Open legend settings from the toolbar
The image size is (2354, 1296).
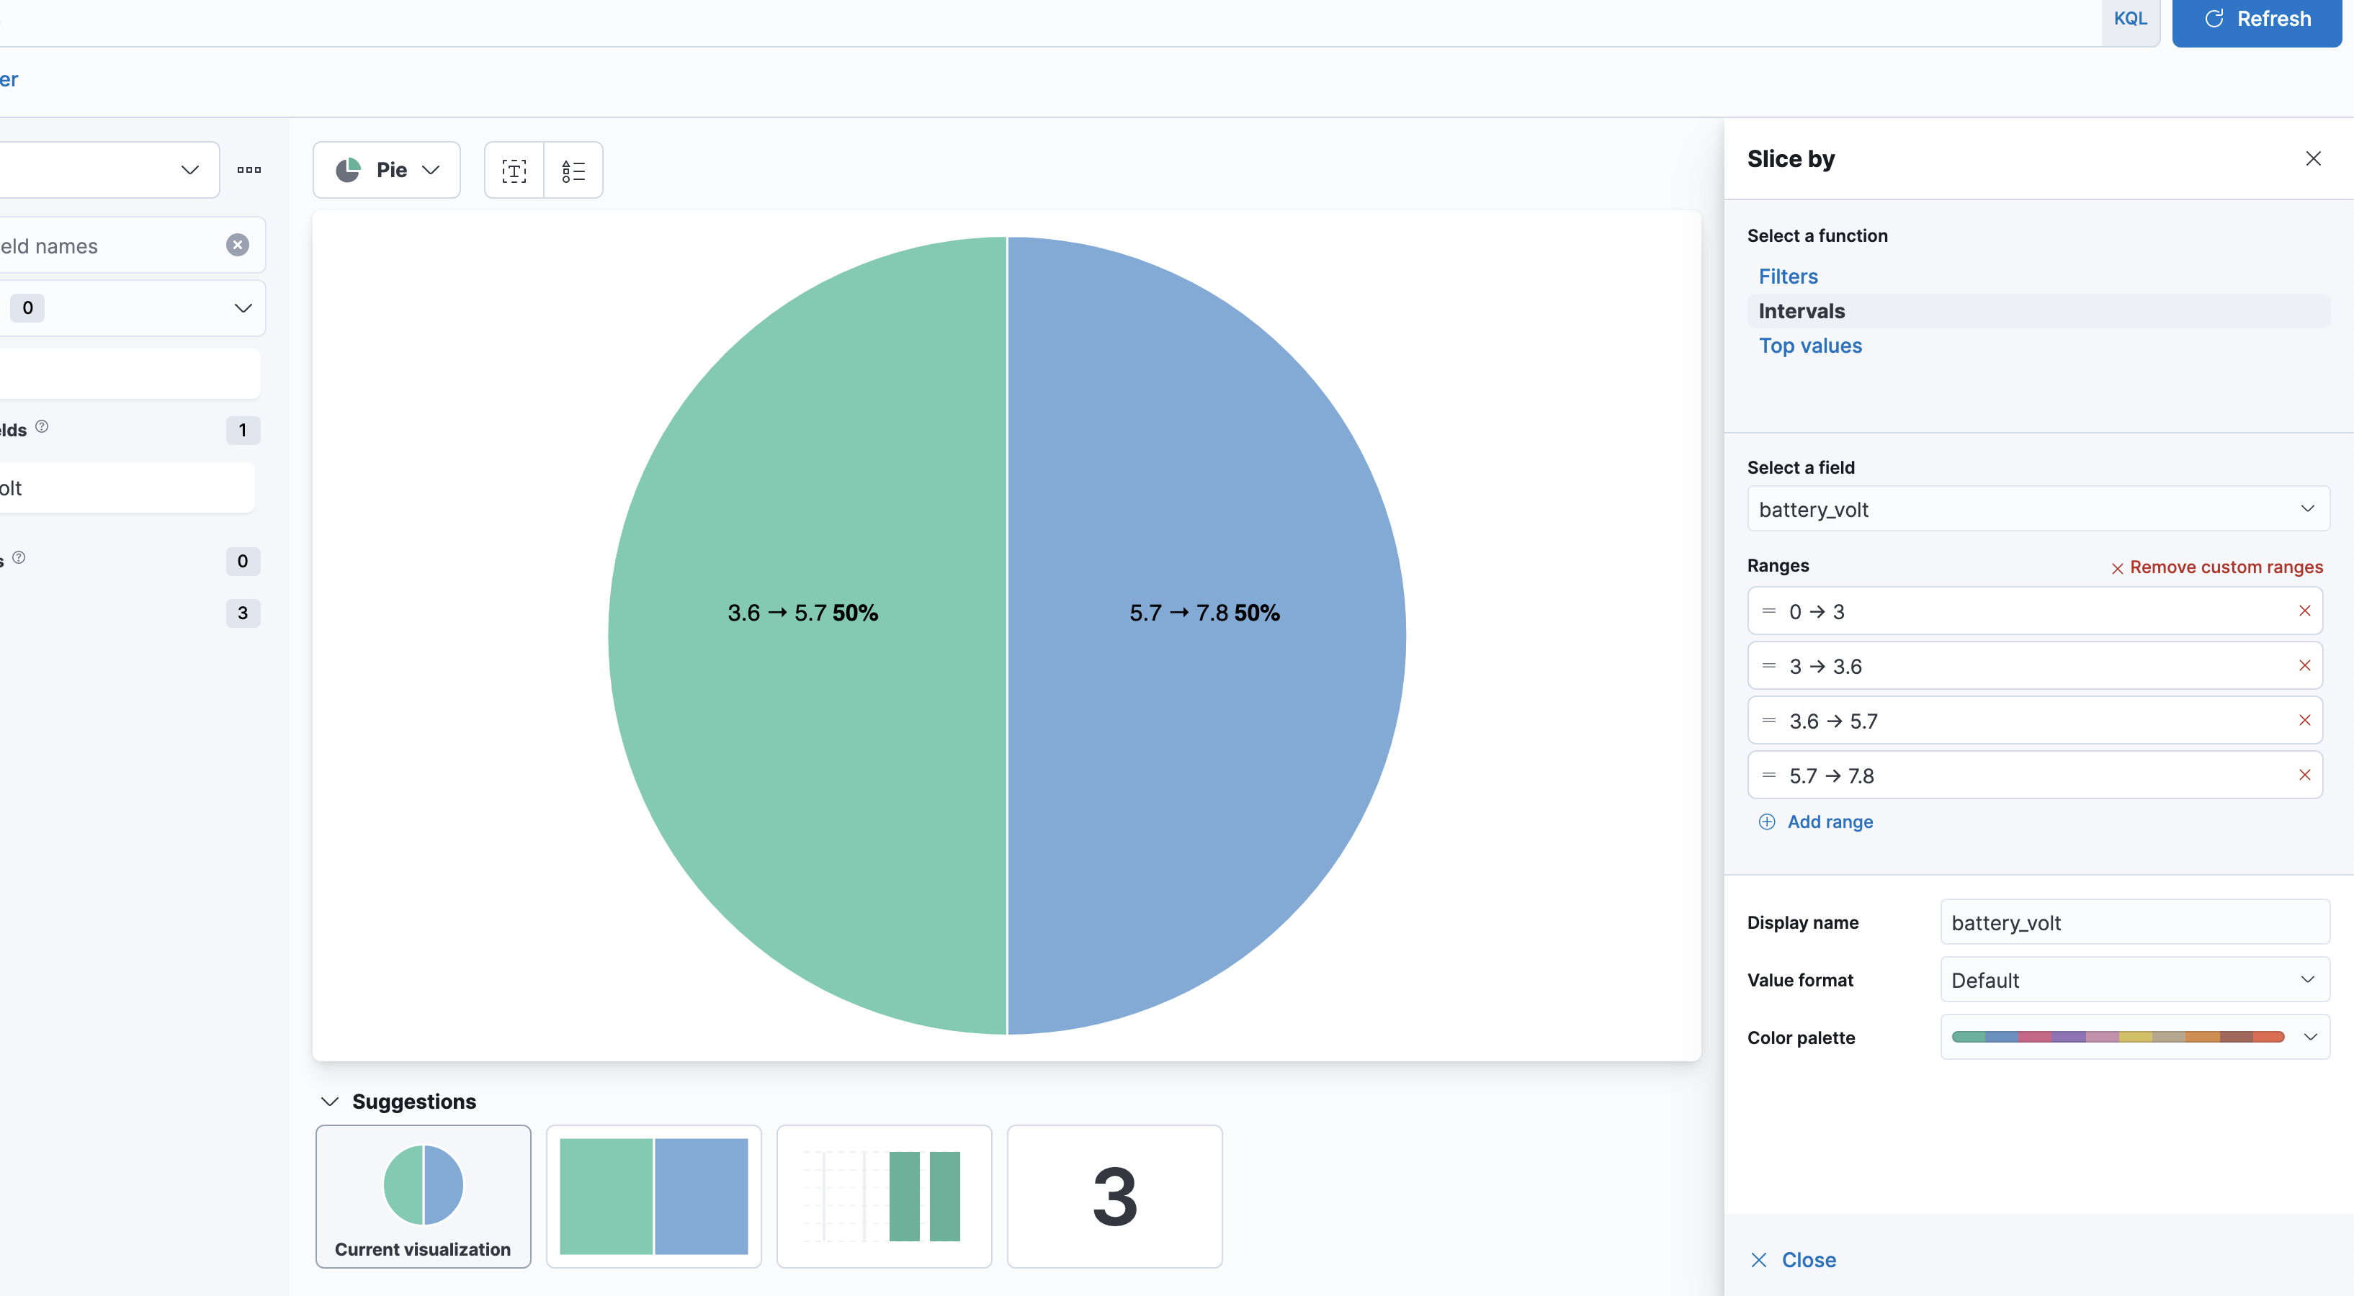pyautogui.click(x=573, y=170)
